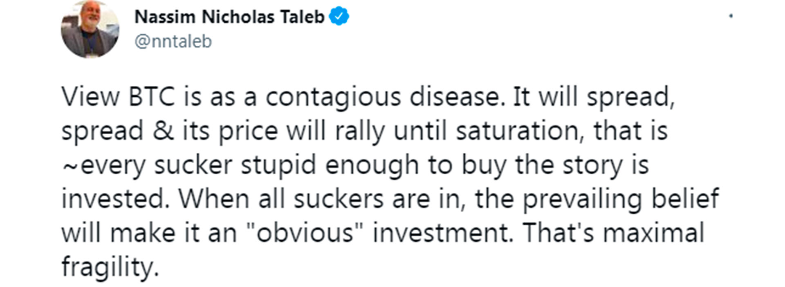
Task: Click the word "suckers" in the fourth line
Action: (339, 199)
